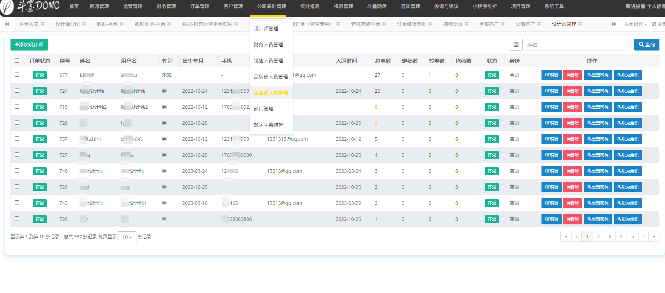The width and height of the screenshot is (665, 293).
Task: Select 部门管理 menu entry
Action: click(x=263, y=109)
